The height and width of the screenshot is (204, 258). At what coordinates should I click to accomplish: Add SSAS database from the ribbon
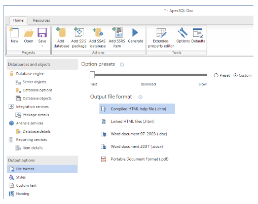pos(97,37)
